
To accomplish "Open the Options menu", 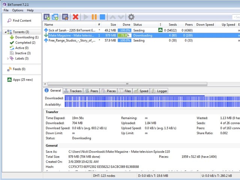I will pos(18,10).
